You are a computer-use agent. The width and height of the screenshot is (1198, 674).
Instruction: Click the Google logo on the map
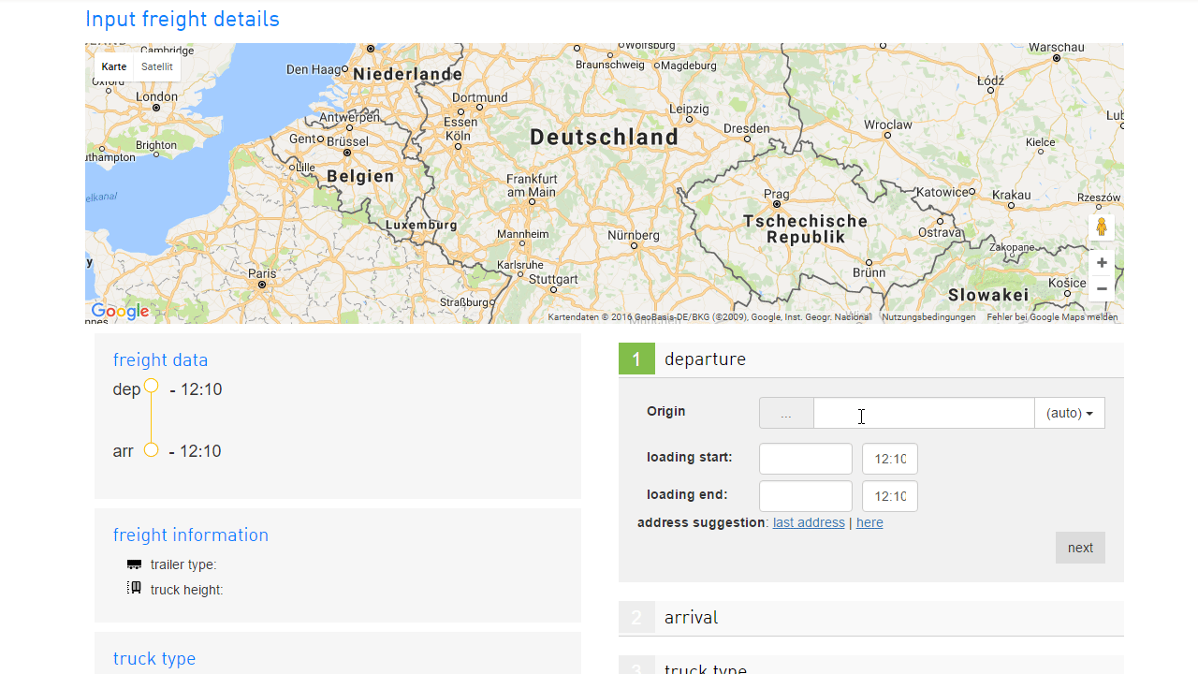point(120,312)
